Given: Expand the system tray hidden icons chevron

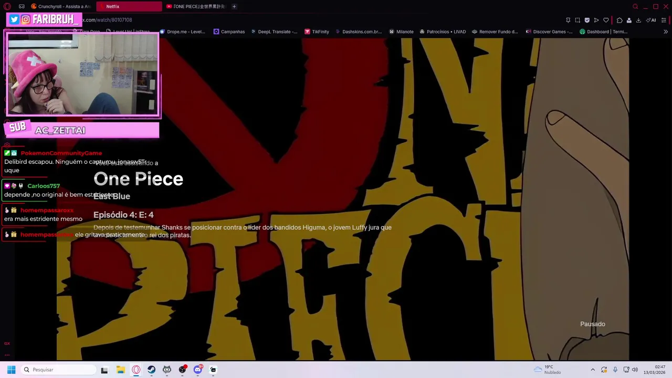Looking at the screenshot, I should coord(593,370).
